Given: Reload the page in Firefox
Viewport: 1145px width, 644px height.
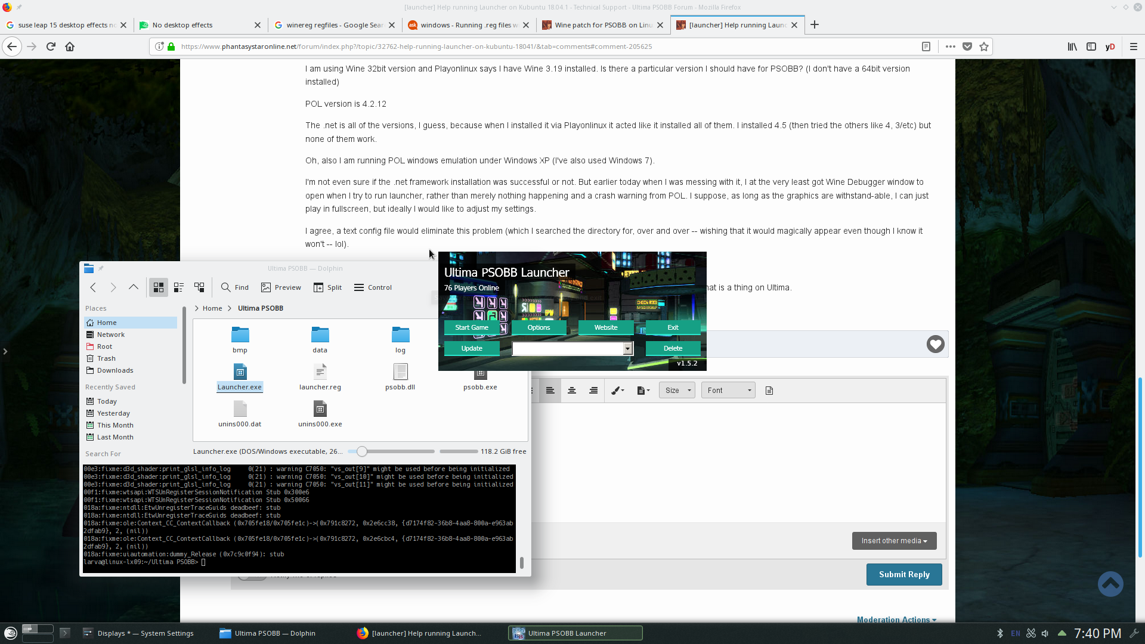Looking at the screenshot, I should coord(51,47).
